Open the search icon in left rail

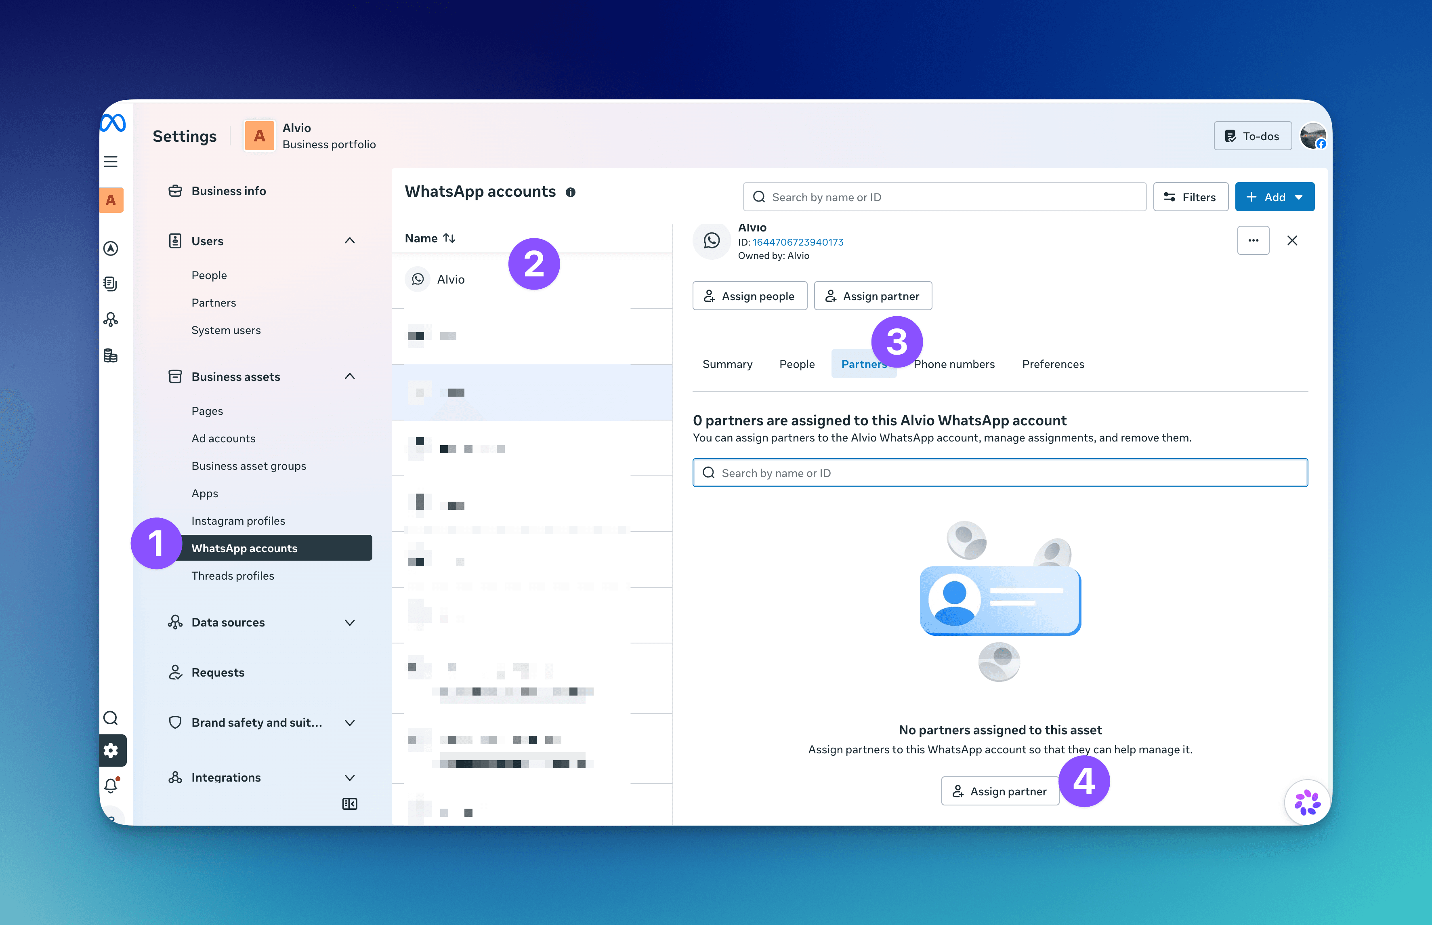tap(111, 718)
